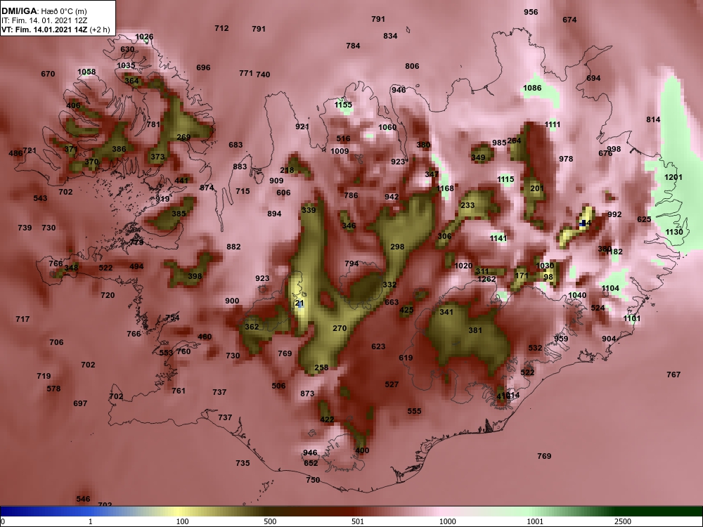Click the 1141 label
Screen dimensions: 703x527
point(498,238)
